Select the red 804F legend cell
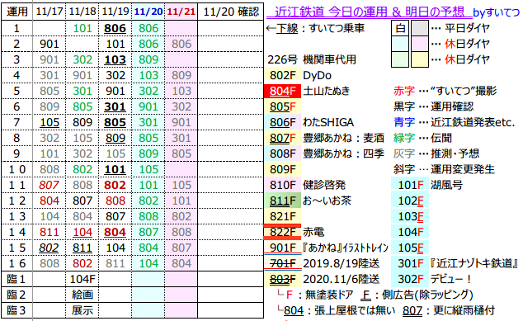The height and width of the screenshot is (321, 523). click(282, 91)
